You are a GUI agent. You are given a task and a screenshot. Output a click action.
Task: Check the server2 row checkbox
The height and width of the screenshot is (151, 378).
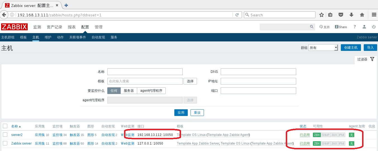pyautogui.click(x=5, y=135)
